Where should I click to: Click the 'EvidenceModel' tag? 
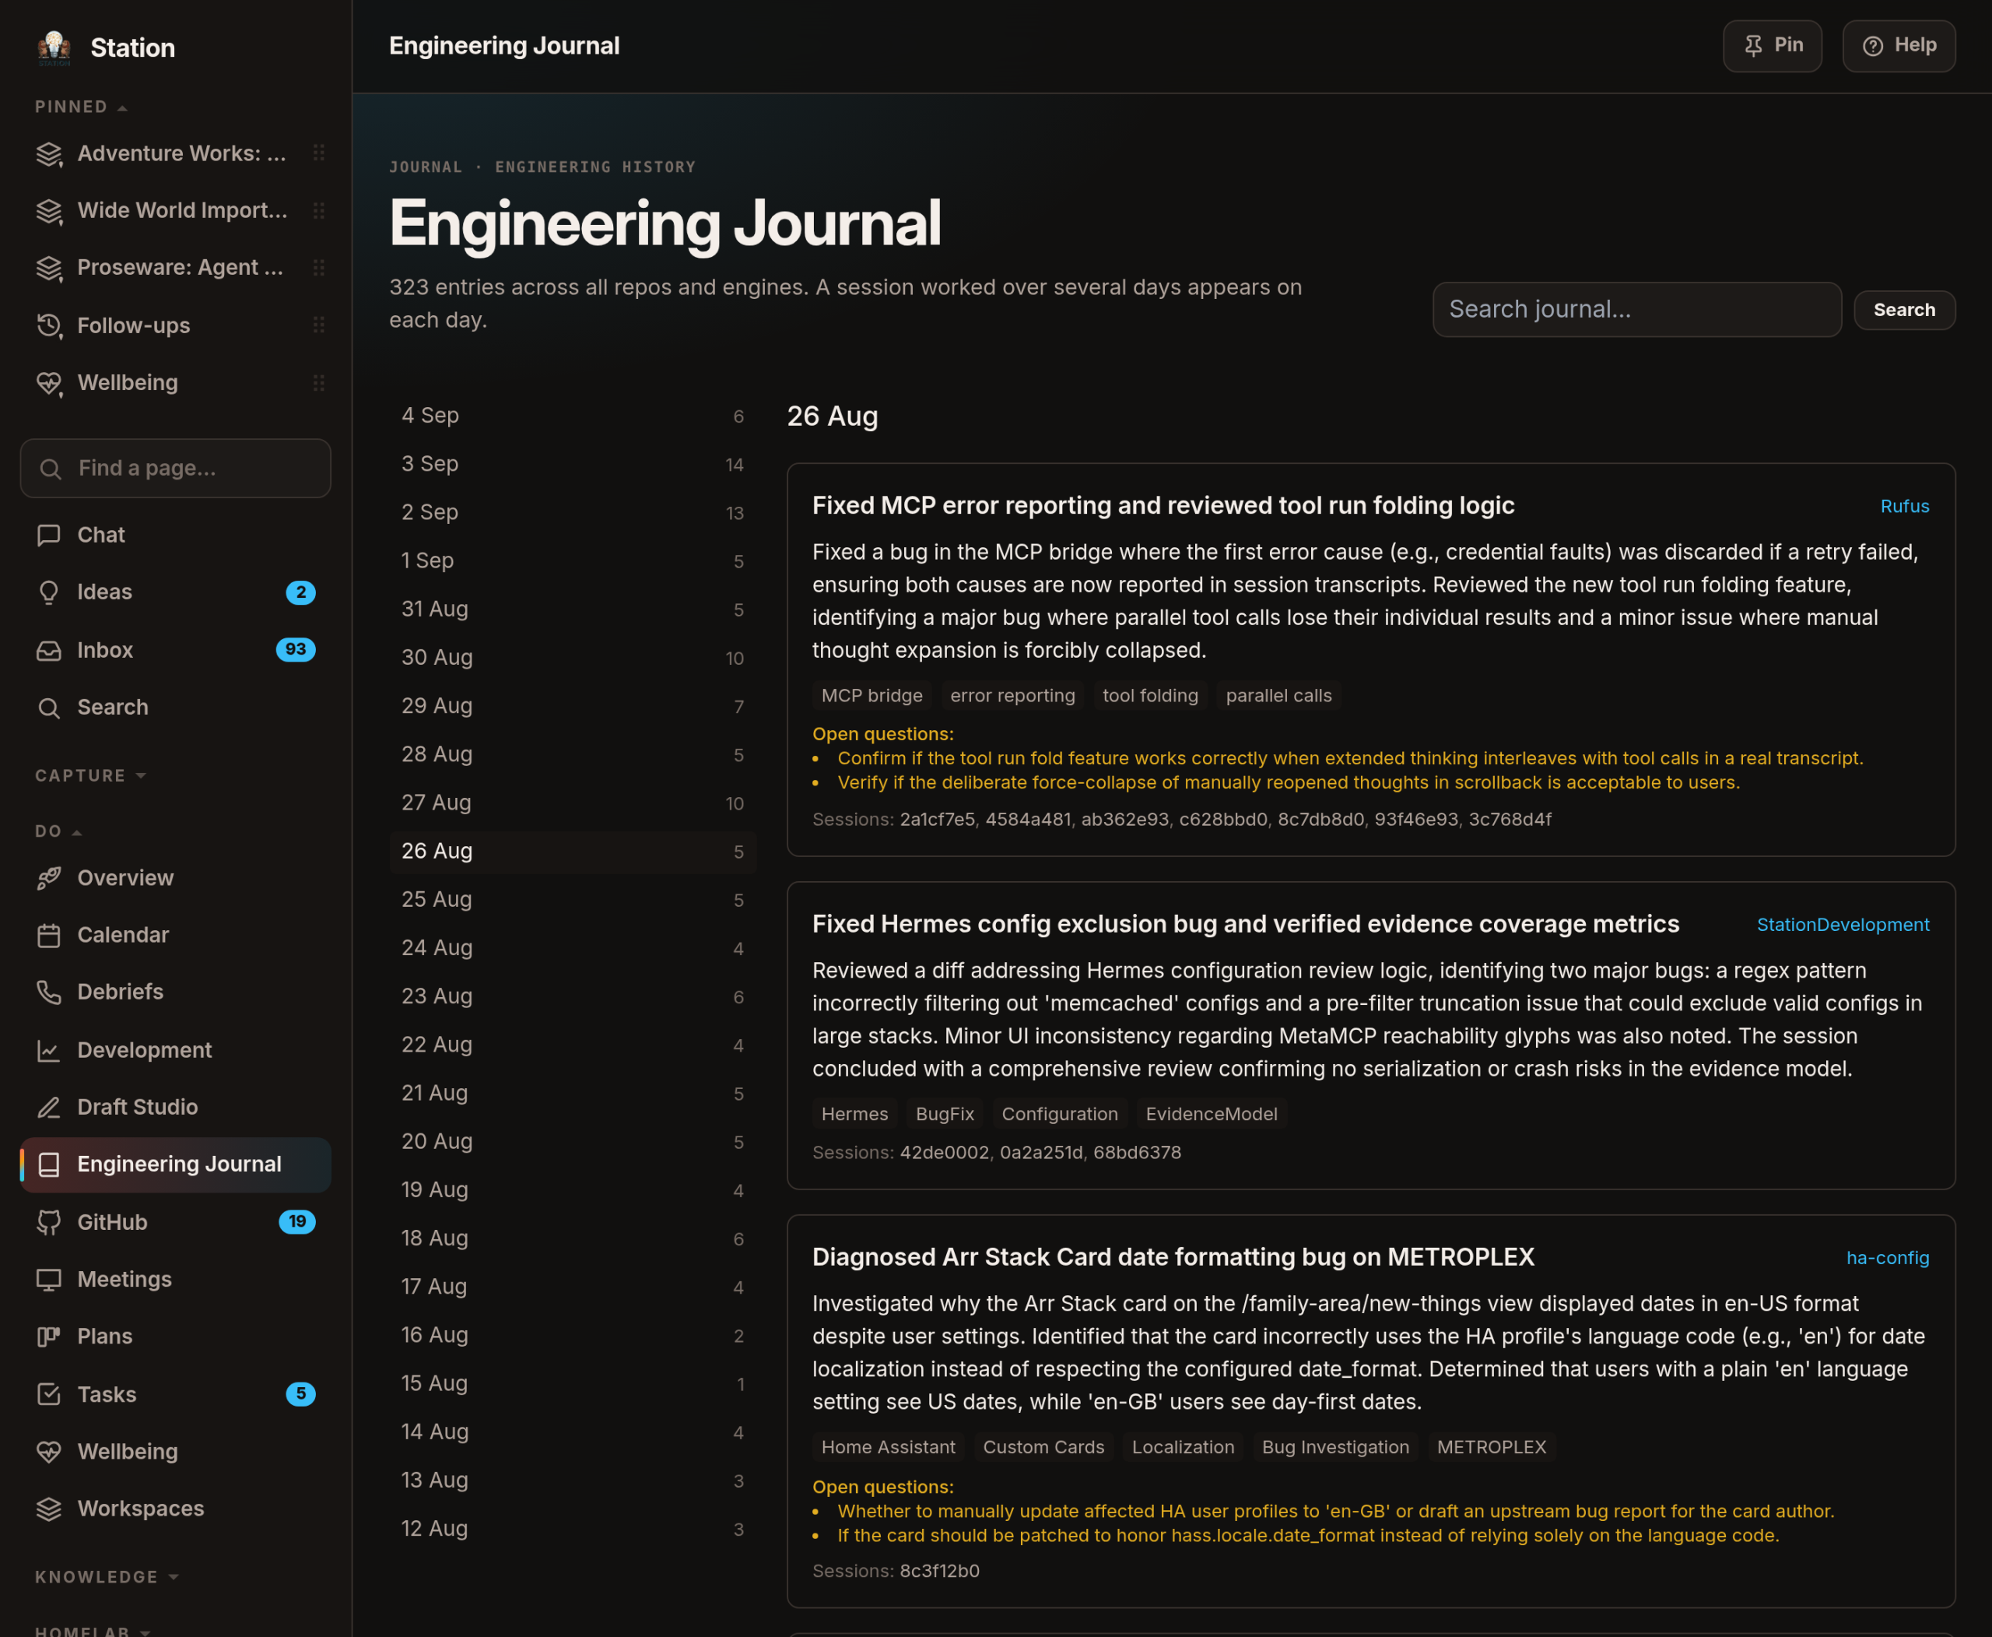[x=1212, y=1114]
